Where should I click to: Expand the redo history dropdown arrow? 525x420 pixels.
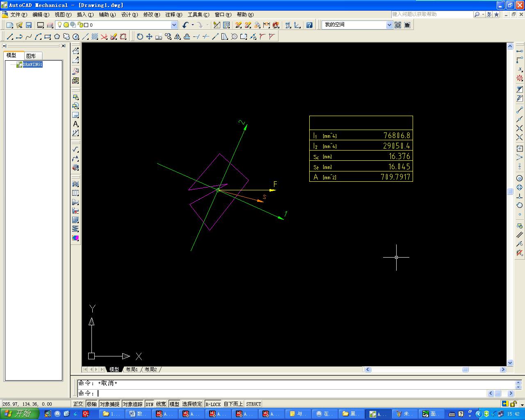(x=207, y=25)
